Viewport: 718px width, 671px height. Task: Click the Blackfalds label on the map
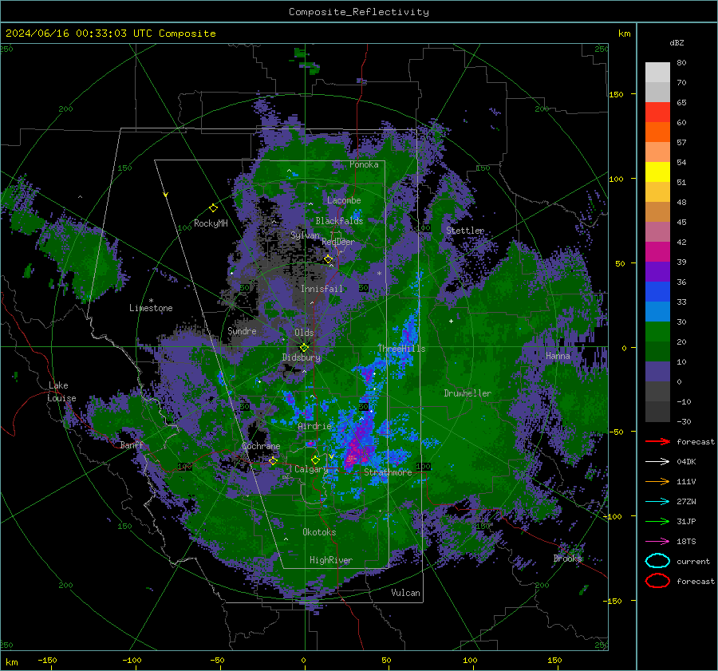339,221
